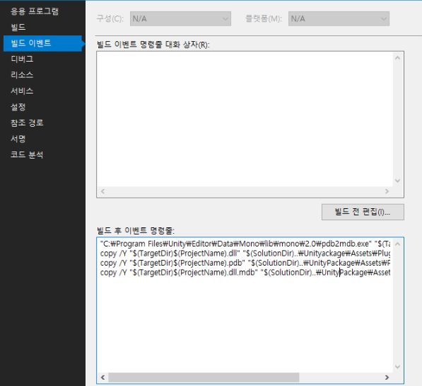The image size is (422, 386).
Task: Click the copy $(ProjectName).dll.mdb line
Action: tap(245, 273)
